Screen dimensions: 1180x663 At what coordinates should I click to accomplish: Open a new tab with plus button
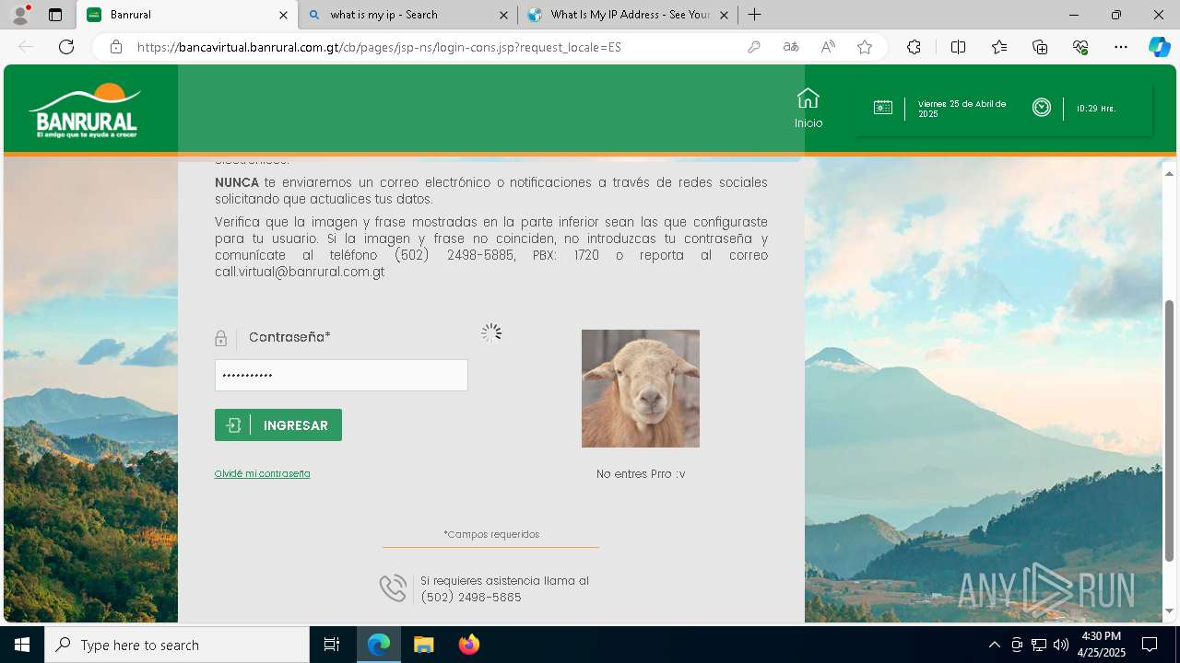754,15
